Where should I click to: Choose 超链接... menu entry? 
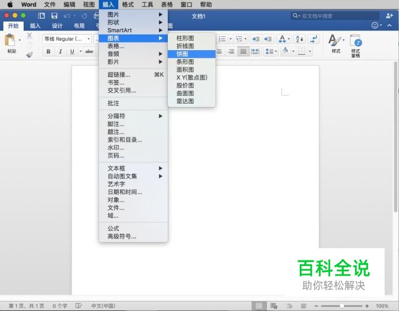[133, 75]
